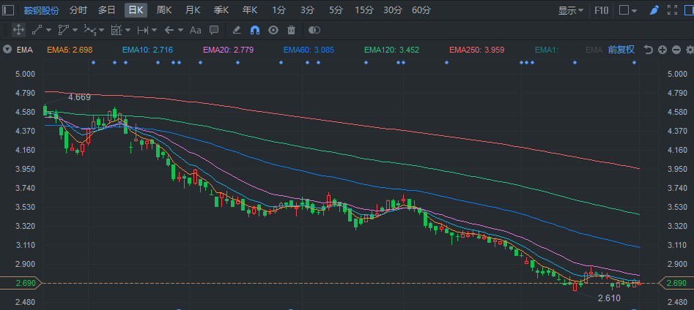
Task: Toggle the left sidebar panel icon
Action: tap(8, 10)
